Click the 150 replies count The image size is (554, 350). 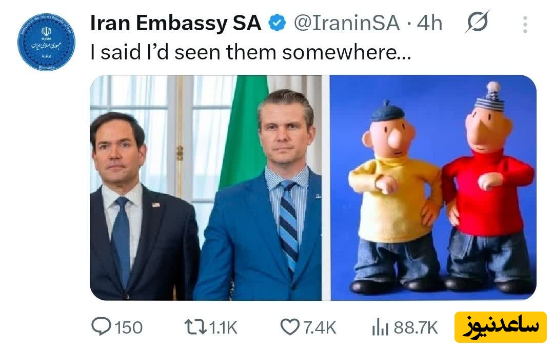pos(128,327)
